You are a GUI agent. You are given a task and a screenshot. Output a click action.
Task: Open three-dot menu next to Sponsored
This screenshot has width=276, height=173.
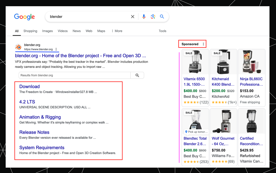pyautogui.click(x=203, y=44)
